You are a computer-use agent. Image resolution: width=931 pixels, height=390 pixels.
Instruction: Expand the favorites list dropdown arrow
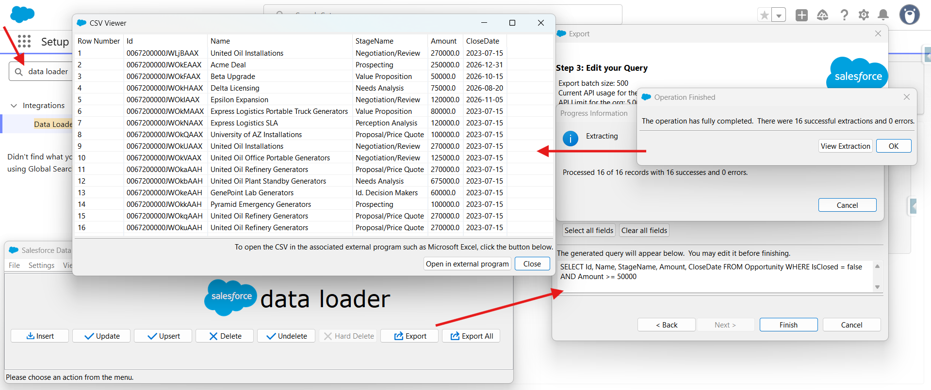pos(779,15)
